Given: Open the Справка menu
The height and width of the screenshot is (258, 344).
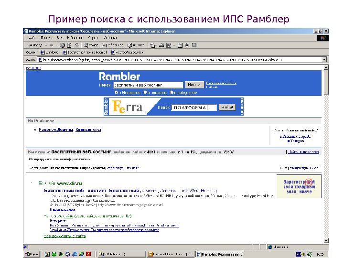Looking at the screenshot, I should pos(110,38).
